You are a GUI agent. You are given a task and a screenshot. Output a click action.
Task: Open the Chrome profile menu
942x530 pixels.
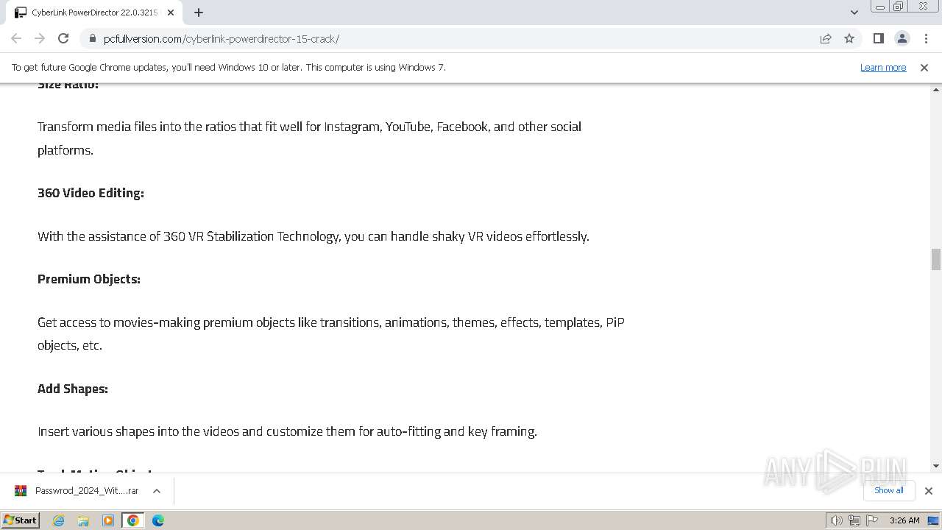pos(902,38)
